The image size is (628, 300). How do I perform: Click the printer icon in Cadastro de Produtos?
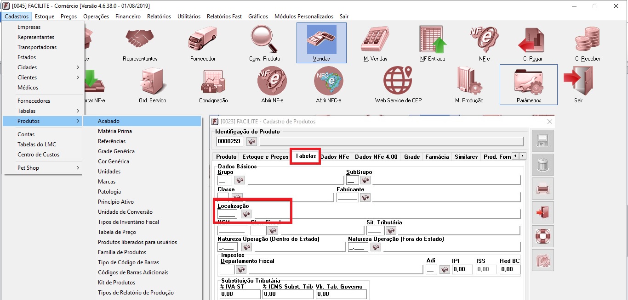[x=543, y=189]
